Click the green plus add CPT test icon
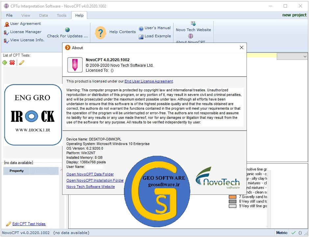The image size is (309, 237). [x=5, y=63]
